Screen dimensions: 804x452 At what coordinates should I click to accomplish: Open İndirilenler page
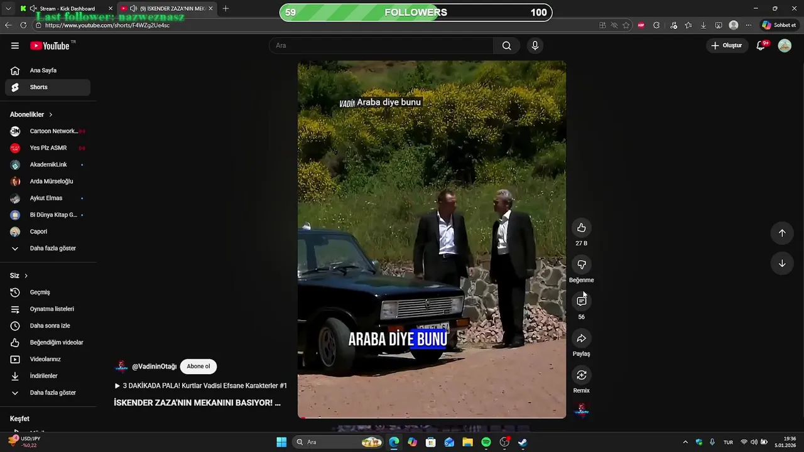[x=48, y=376]
